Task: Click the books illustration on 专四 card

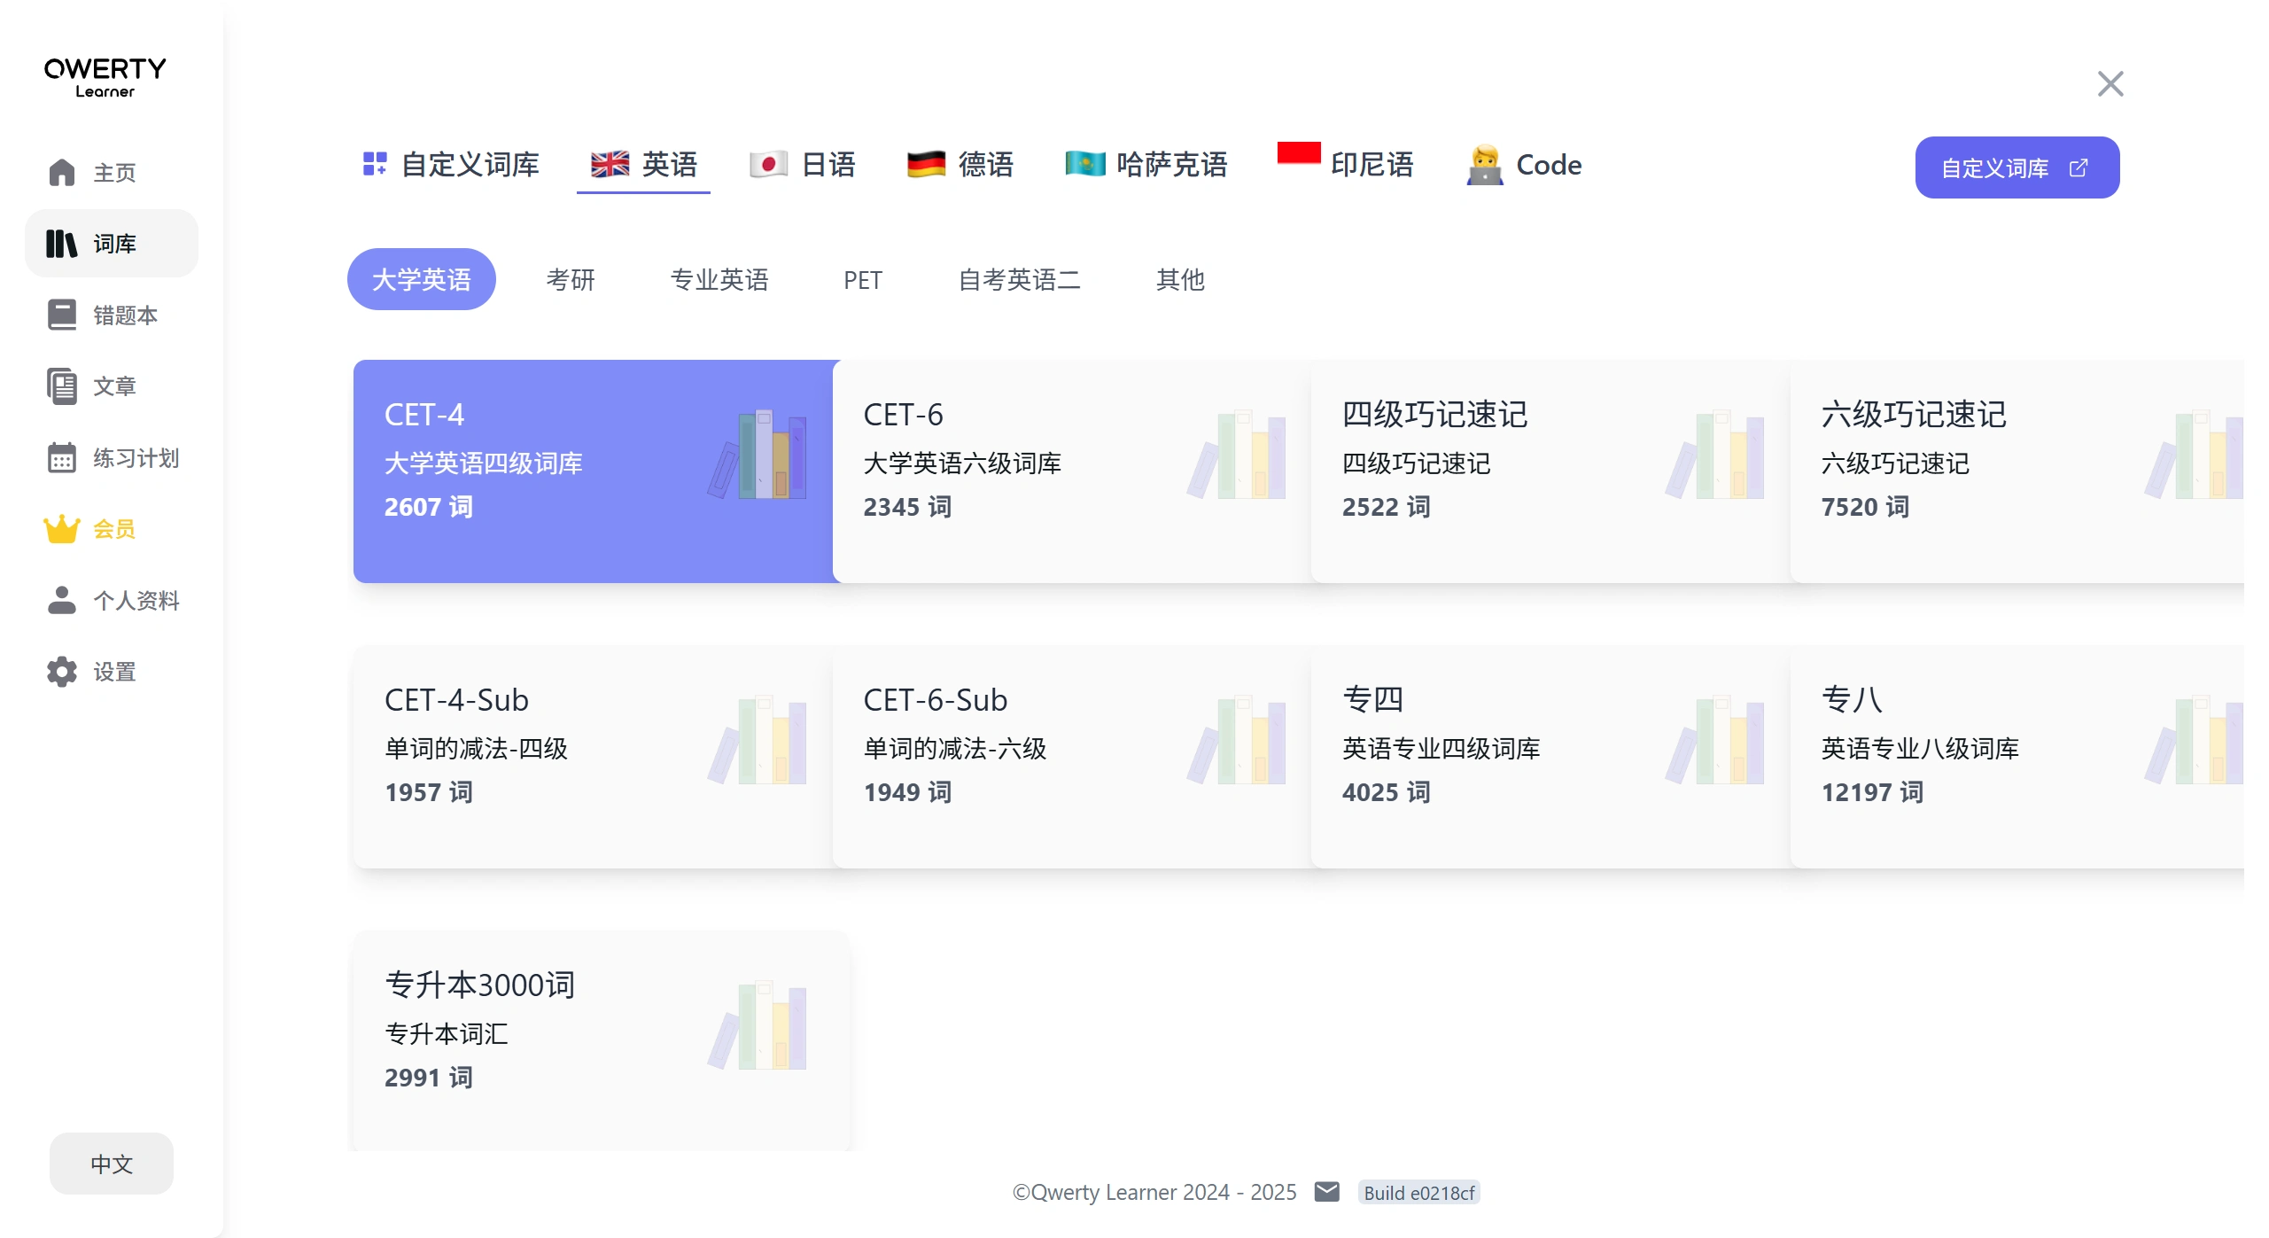Action: click(x=1715, y=739)
